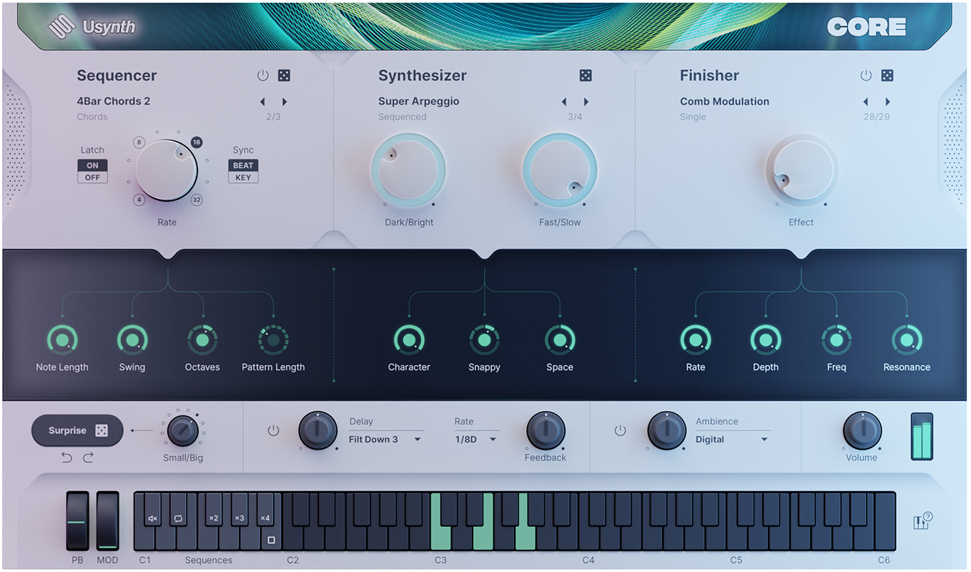Select KEY sync mode

point(243,177)
